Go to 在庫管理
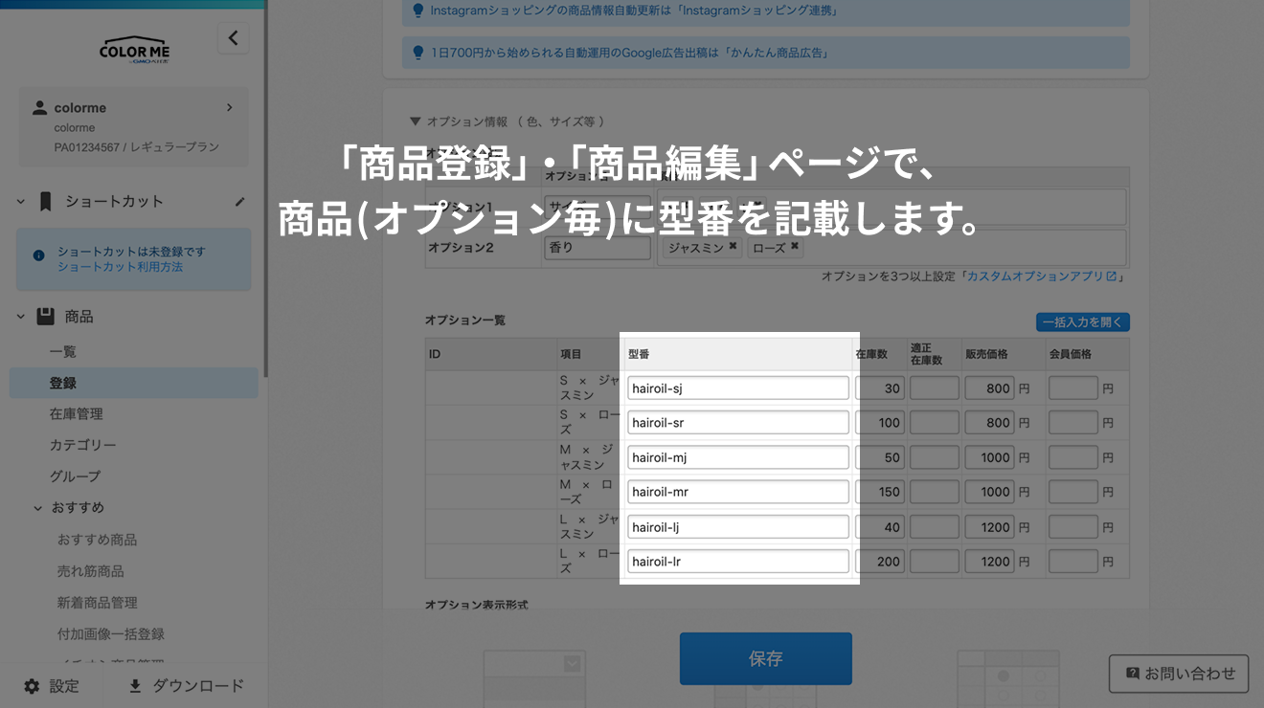 [x=77, y=414]
